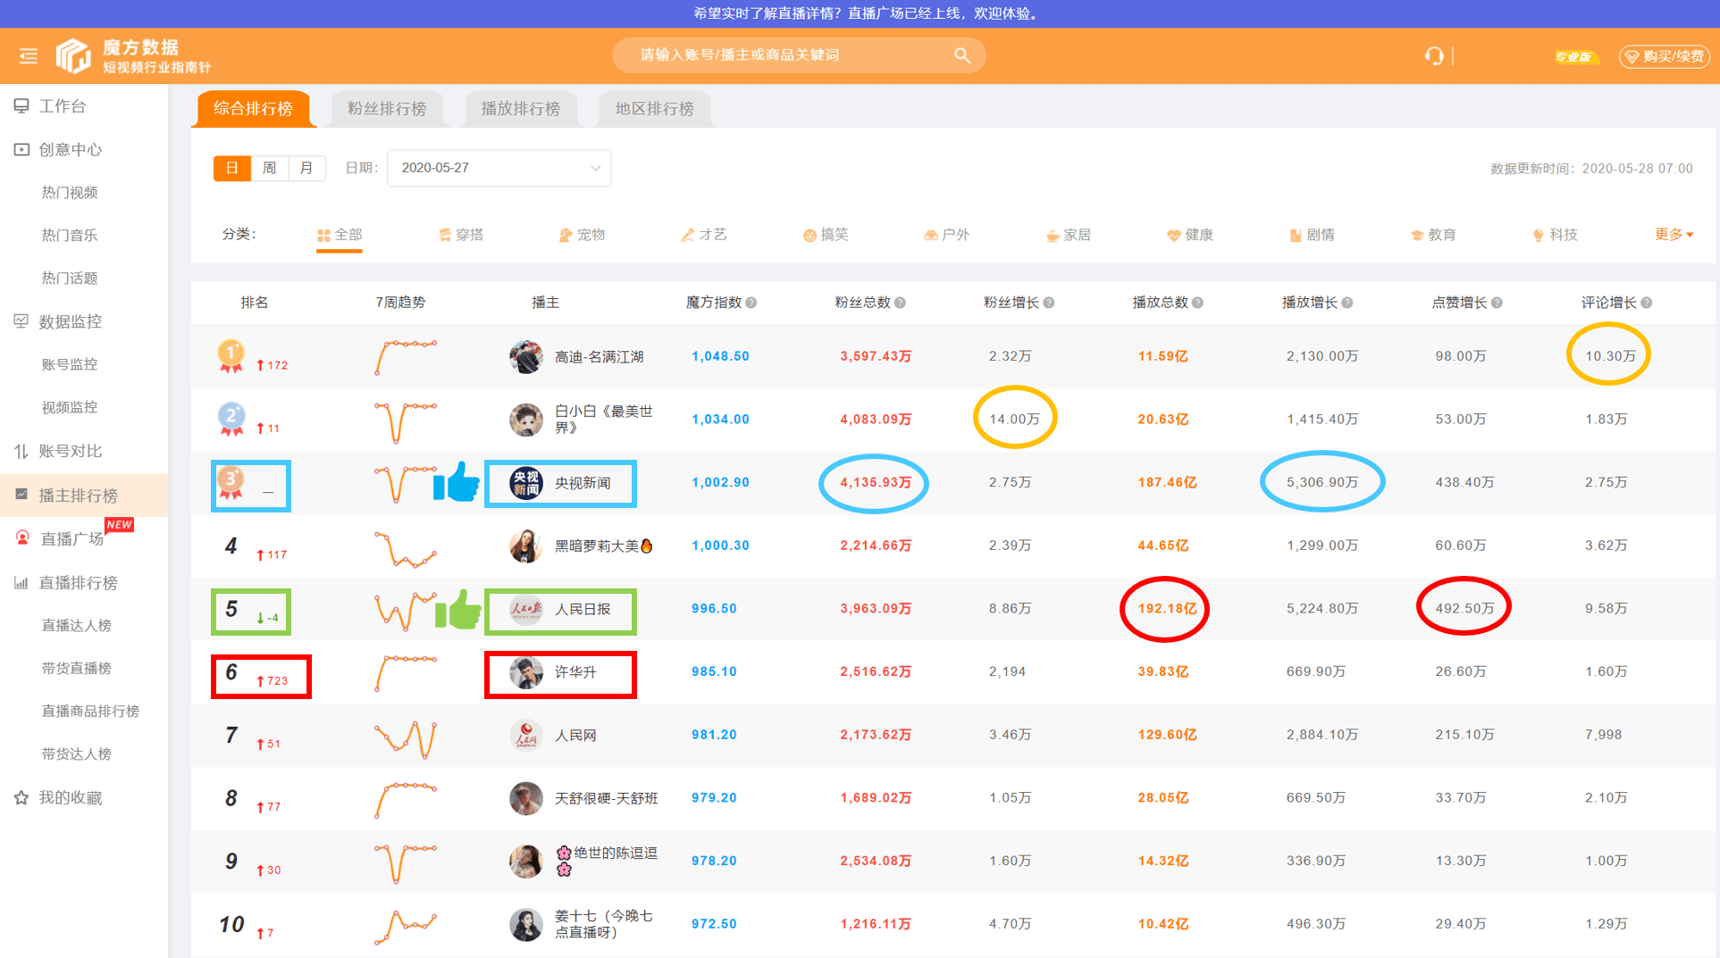Click the 人民日报 avatar icon

tap(526, 609)
